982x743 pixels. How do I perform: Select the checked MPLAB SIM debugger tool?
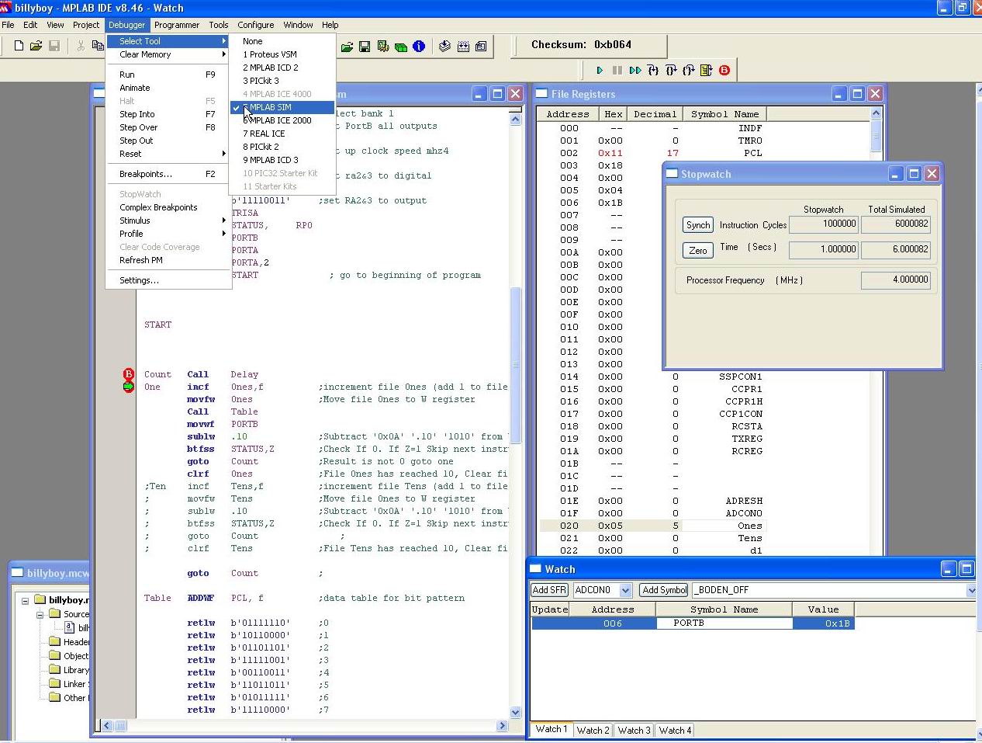[282, 107]
